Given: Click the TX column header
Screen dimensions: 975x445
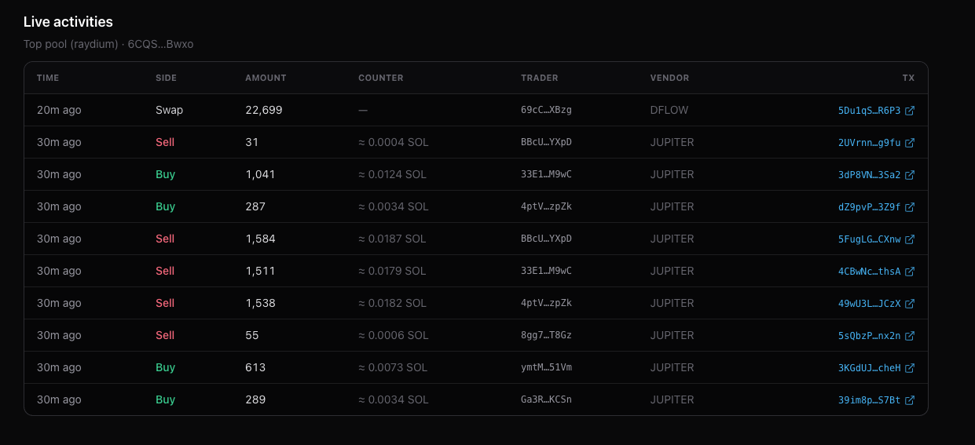Looking at the screenshot, I should point(908,78).
